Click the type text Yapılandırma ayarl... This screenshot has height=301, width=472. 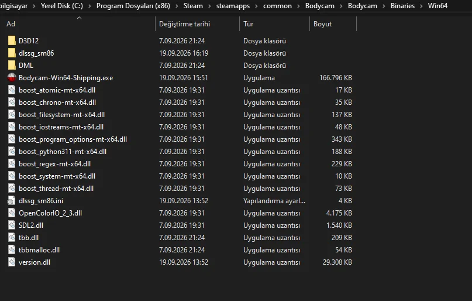coord(274,201)
